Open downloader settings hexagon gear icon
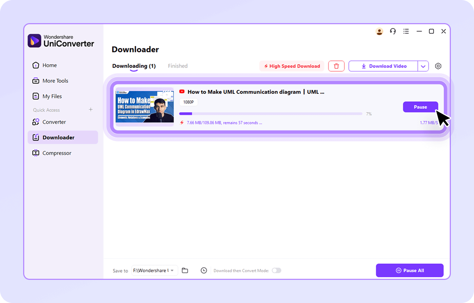The height and width of the screenshot is (303, 474). tap(438, 66)
